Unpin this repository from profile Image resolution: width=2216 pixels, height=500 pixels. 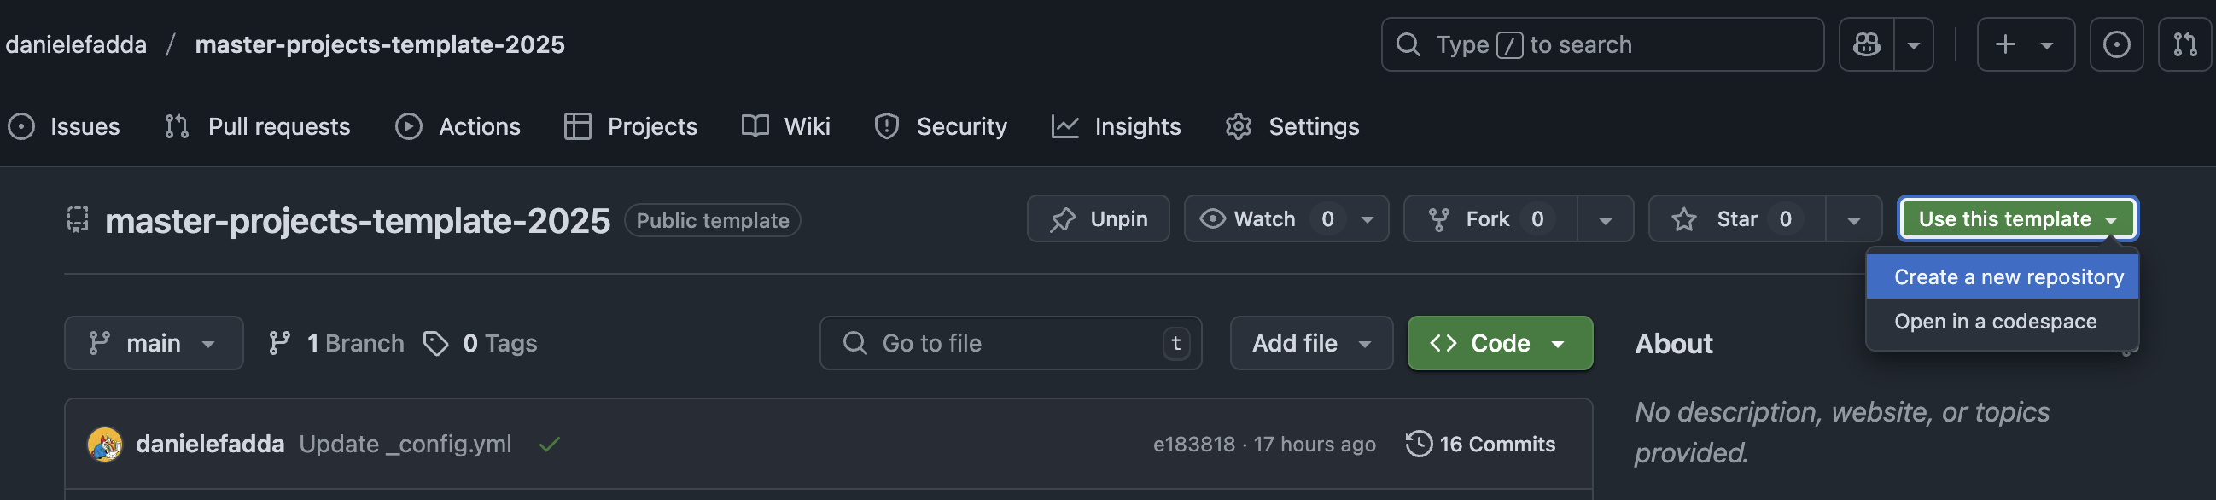pos(1098,219)
